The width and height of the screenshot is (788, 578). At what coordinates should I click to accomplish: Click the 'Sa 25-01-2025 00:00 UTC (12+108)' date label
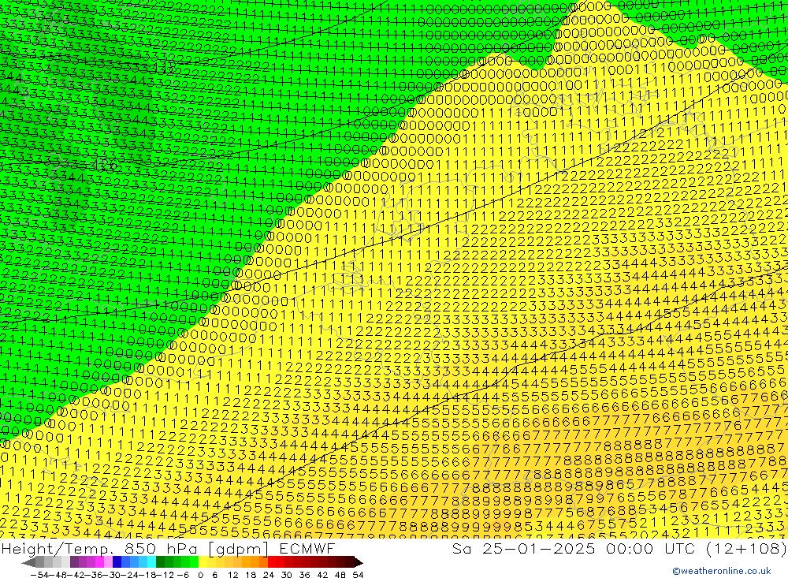coord(619,548)
